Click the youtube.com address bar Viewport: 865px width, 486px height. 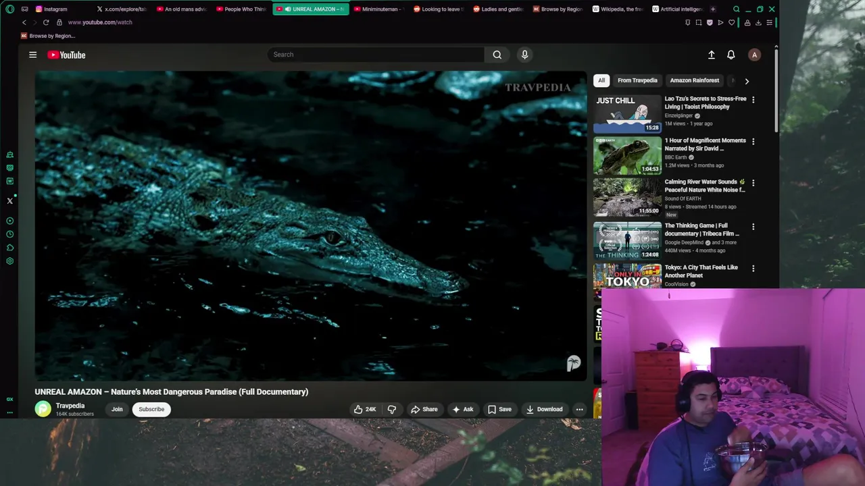(100, 22)
